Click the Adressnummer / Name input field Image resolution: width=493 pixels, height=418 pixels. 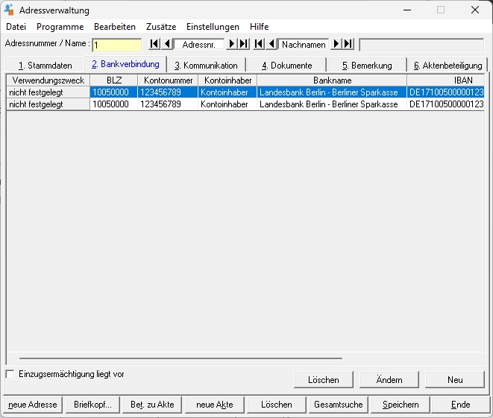116,45
